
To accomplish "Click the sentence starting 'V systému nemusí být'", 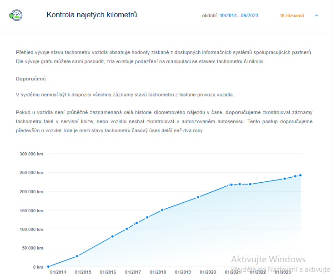I will 125,95.
